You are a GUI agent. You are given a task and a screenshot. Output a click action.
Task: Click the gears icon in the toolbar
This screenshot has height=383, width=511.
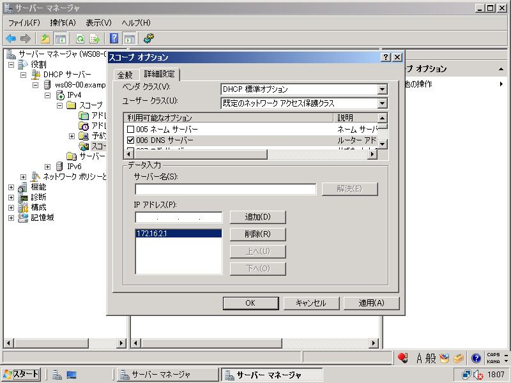(x=149, y=38)
